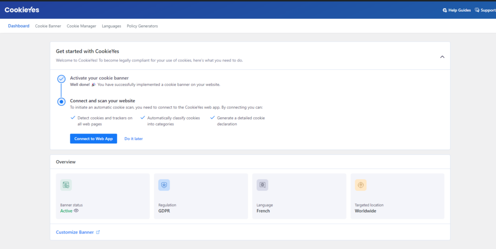Click the Targeted location pin icon
This screenshot has height=249, width=496.
click(x=360, y=185)
